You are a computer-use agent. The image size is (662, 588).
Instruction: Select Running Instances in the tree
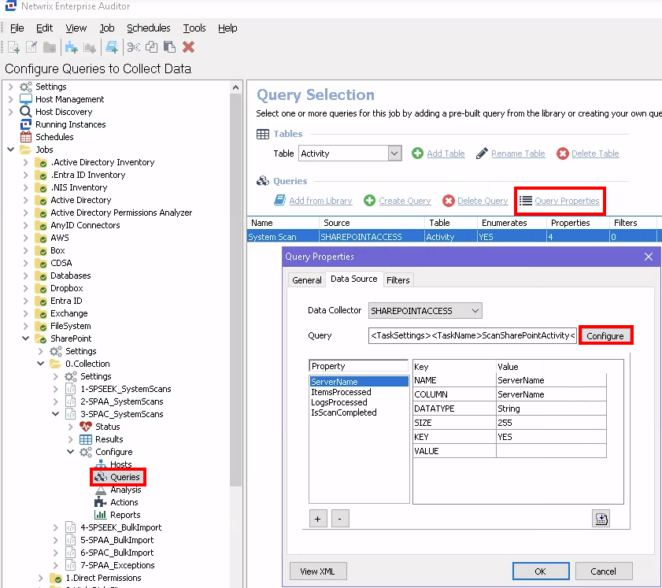tap(70, 124)
